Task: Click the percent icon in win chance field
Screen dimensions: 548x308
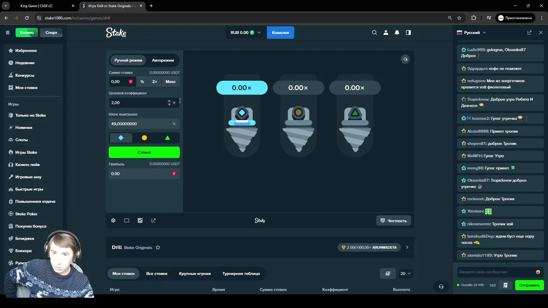Action: point(174,124)
